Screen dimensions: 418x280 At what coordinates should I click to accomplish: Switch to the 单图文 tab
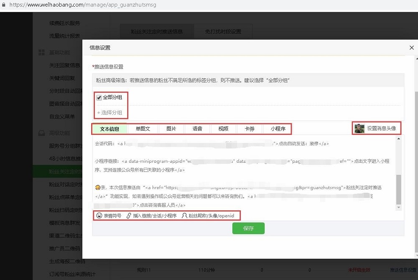143,129
